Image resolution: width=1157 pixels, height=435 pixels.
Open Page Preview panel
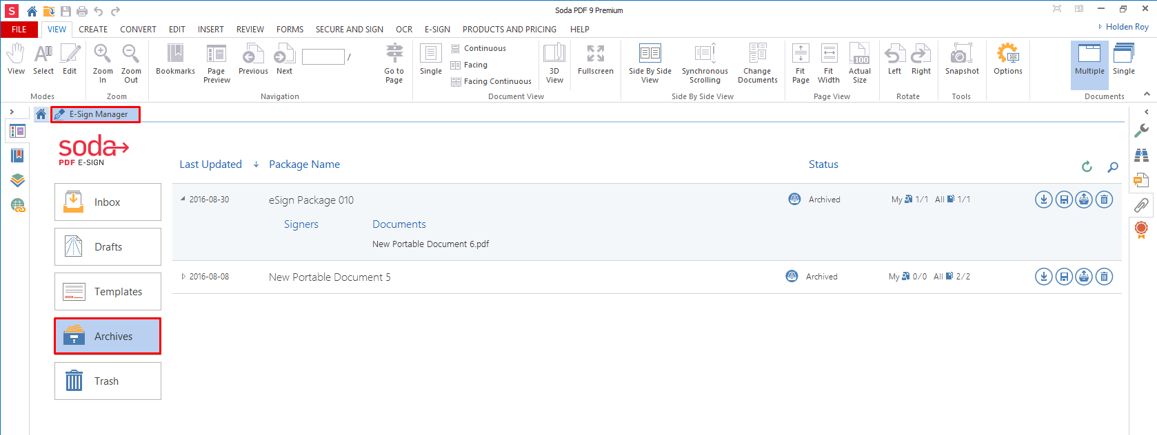pyautogui.click(x=217, y=63)
